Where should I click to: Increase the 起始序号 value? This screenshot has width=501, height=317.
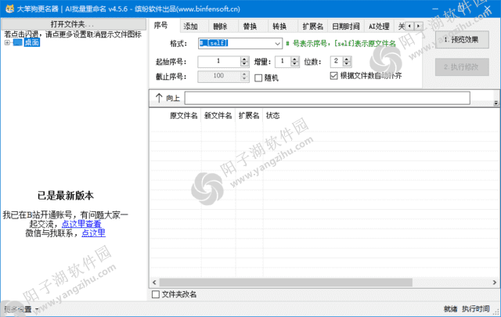244,59
